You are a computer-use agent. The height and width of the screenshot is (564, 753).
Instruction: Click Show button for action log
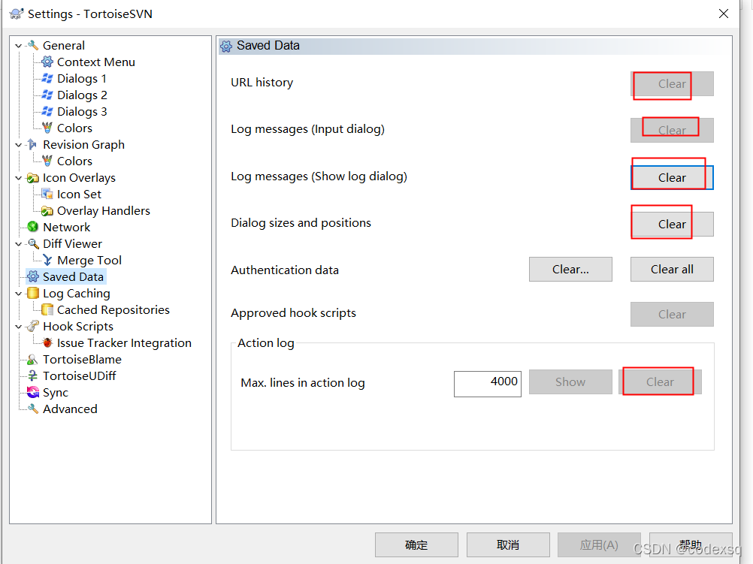(570, 382)
